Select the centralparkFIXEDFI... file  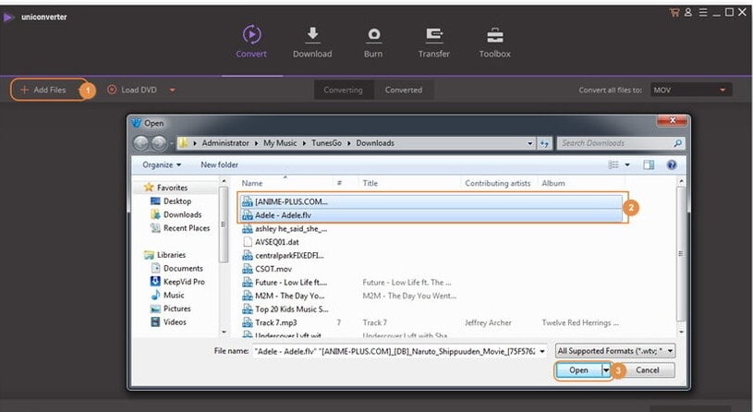click(284, 256)
